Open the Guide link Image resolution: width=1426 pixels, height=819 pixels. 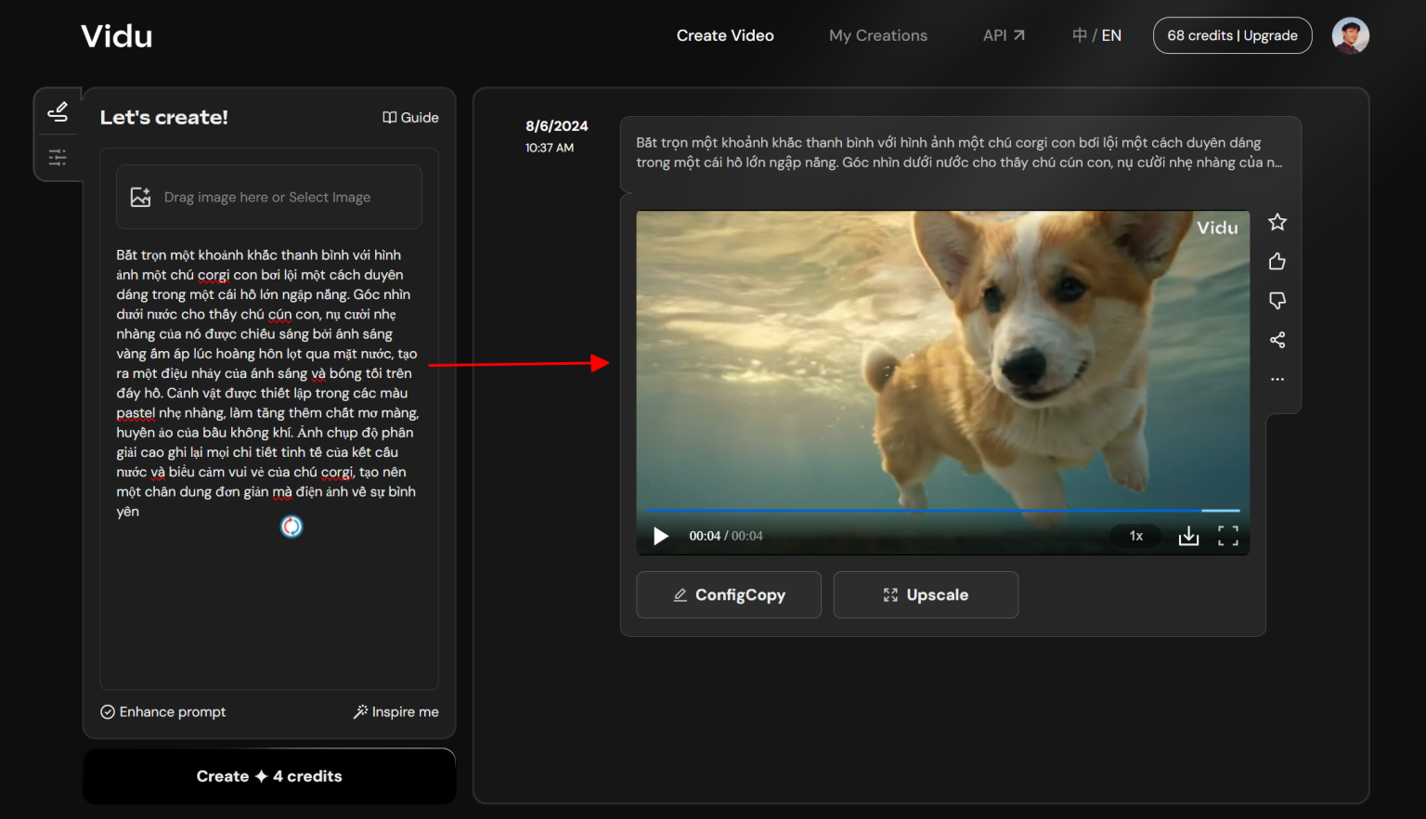click(x=410, y=117)
